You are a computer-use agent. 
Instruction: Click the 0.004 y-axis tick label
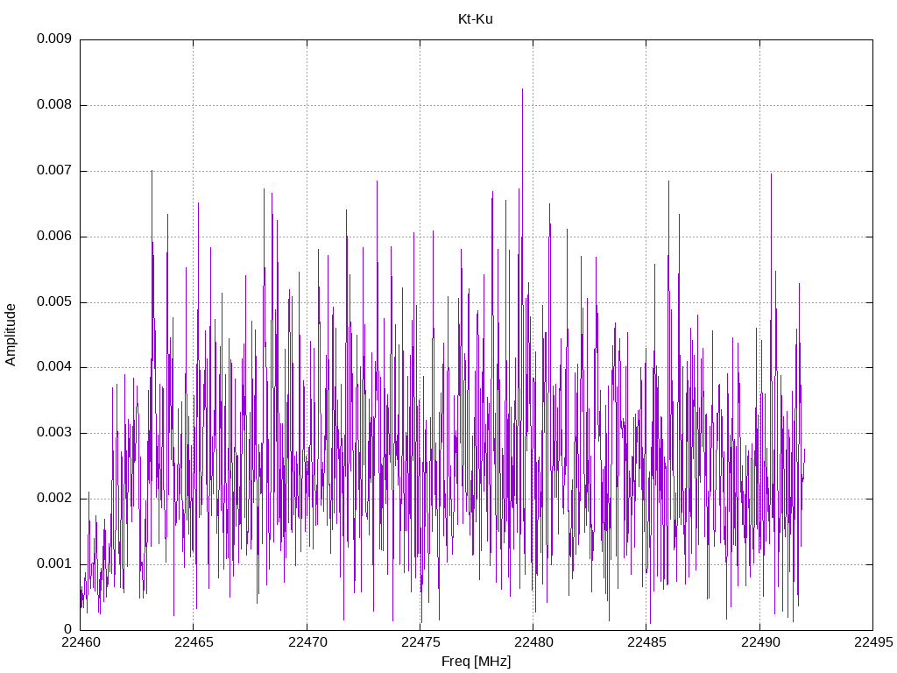[54, 367]
